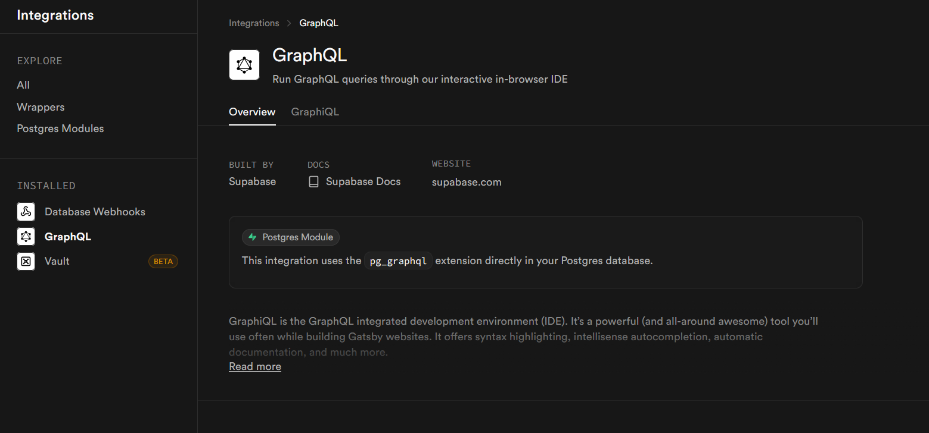Click the large GraphQL logo in header
Screen dimensions: 929x433
pos(244,65)
